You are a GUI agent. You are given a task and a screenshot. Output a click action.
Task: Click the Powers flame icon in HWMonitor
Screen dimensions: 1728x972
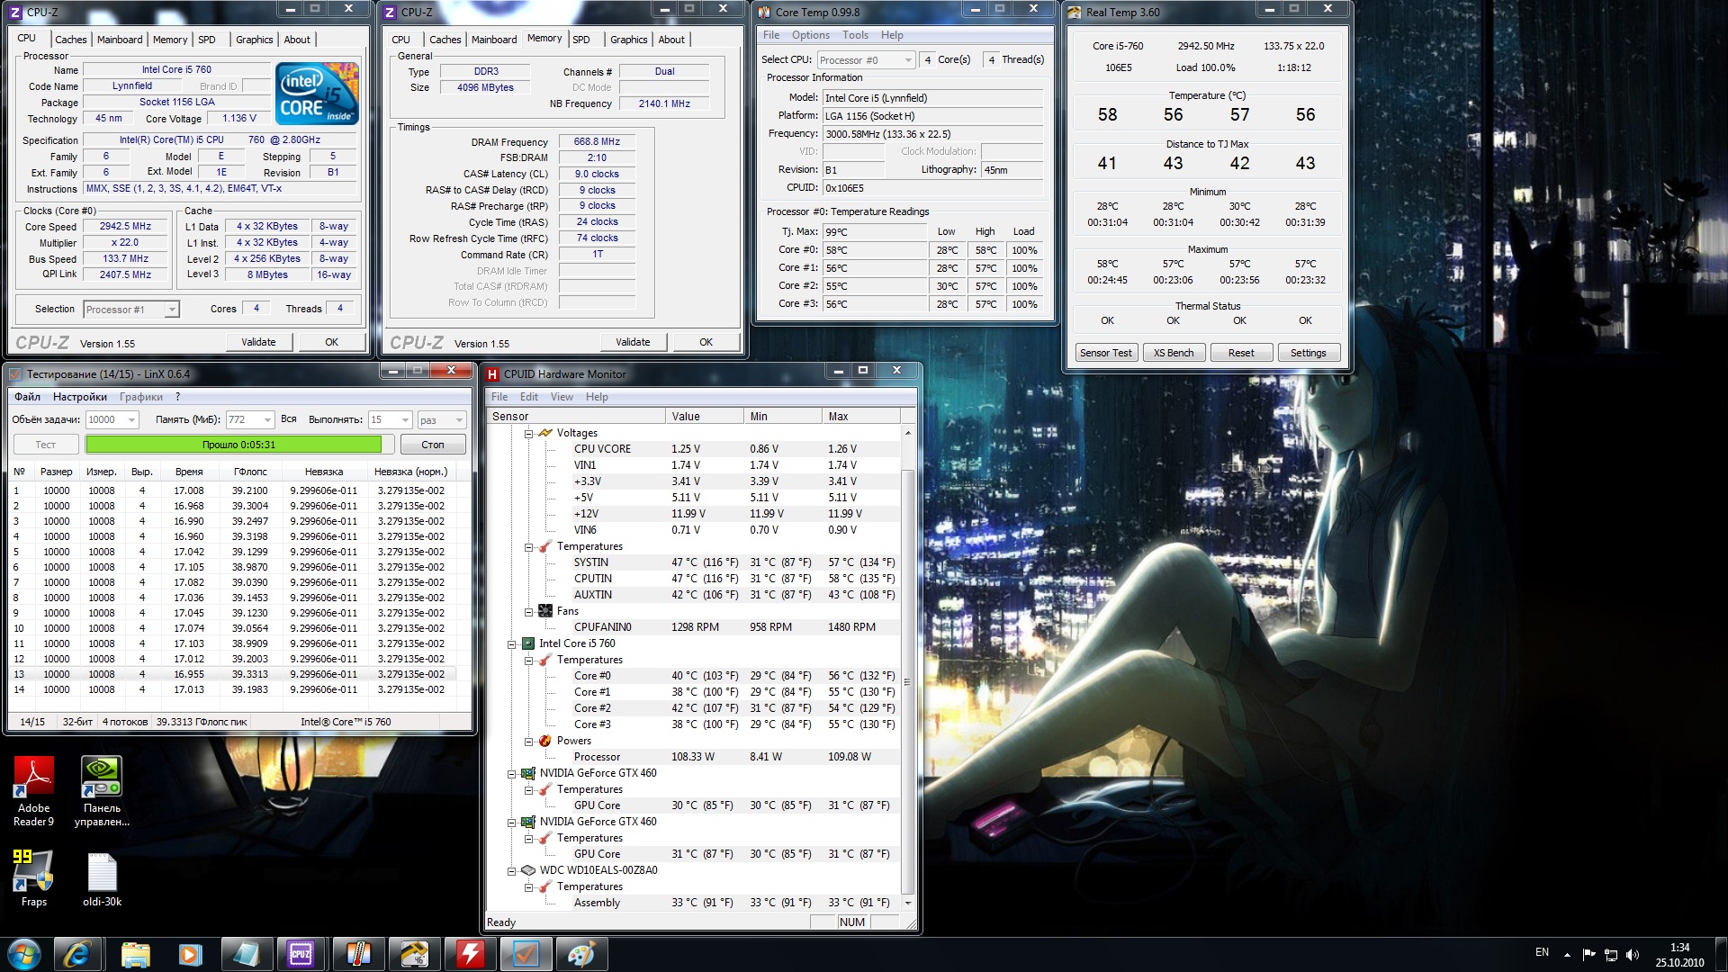[545, 741]
